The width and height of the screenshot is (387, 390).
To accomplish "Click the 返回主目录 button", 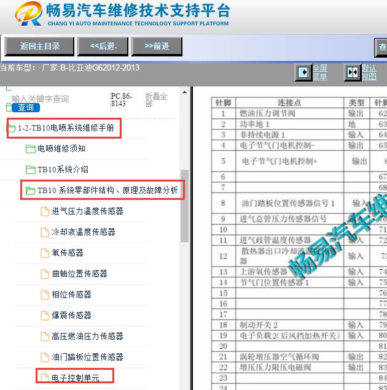I will pyautogui.click(x=39, y=46).
